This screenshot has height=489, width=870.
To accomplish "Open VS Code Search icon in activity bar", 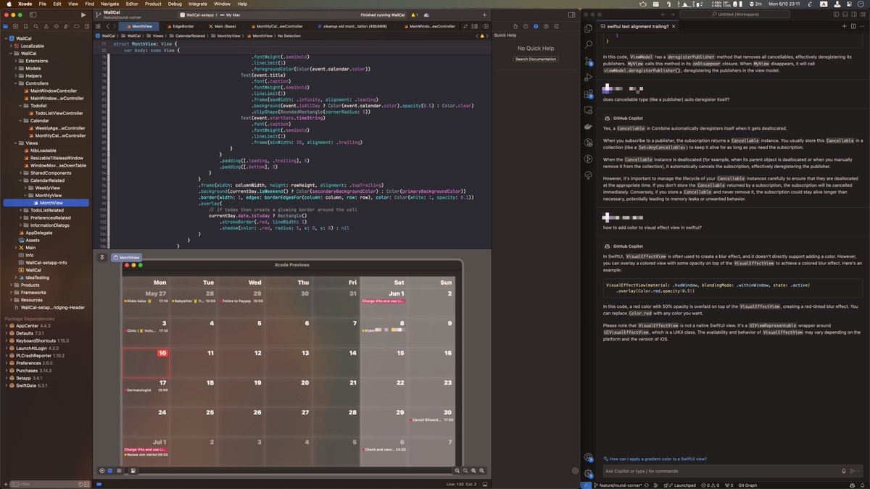I will click(x=589, y=43).
